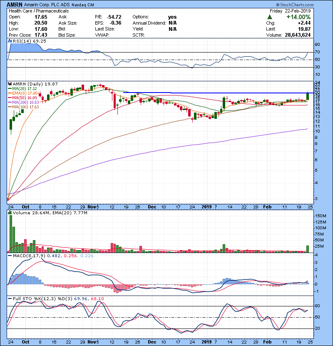Image resolution: width=333 pixels, height=346 pixels.
Task: Select the MA(50) 16.09 legend entry
Action: [x=22, y=98]
